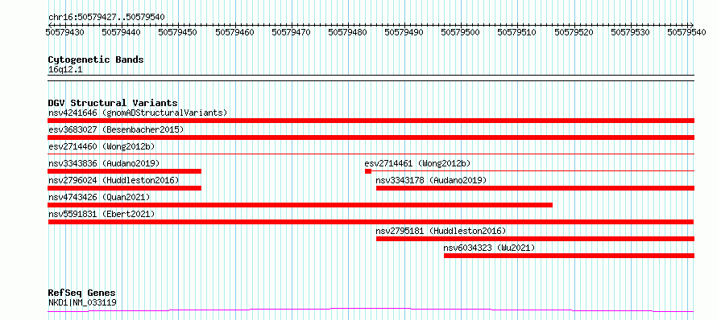Select ruler position 50579490
This screenshot has height=320, width=717.
click(x=404, y=32)
